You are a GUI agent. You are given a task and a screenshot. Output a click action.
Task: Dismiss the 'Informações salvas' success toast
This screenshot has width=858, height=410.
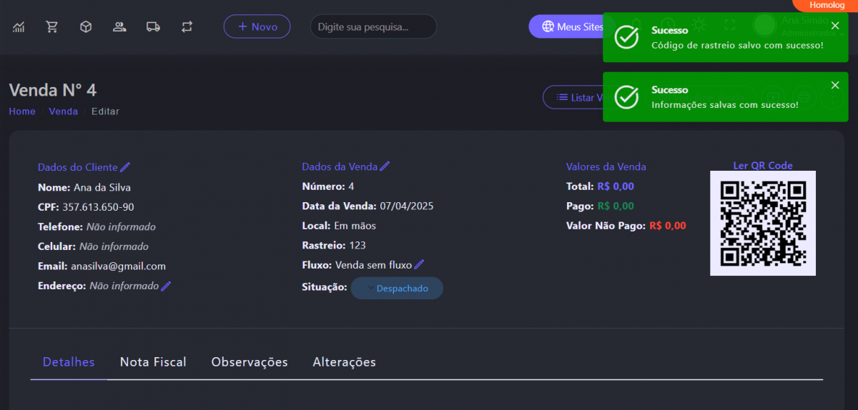click(834, 86)
